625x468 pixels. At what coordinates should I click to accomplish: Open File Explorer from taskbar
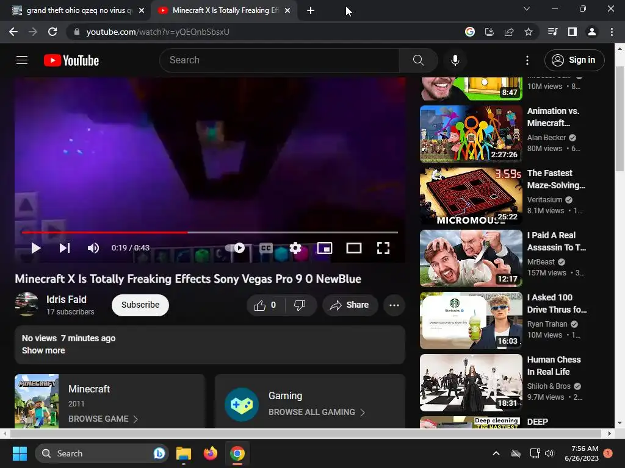click(x=184, y=453)
